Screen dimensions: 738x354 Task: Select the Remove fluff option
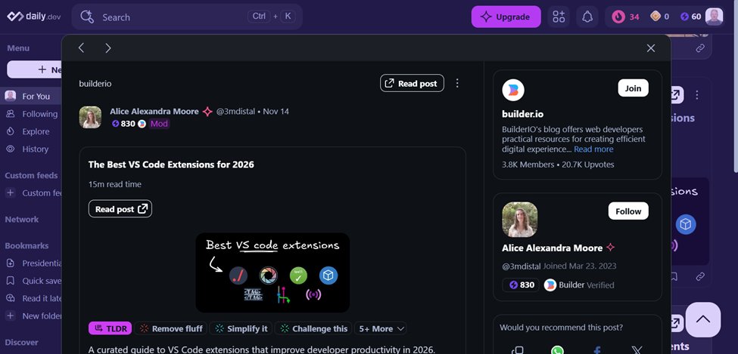click(x=171, y=328)
